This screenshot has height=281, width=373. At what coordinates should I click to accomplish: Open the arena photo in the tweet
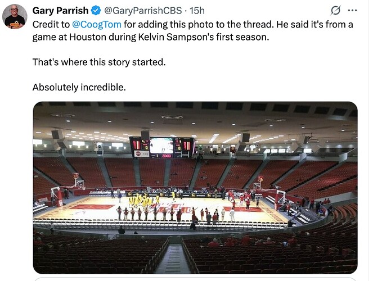coord(195,187)
